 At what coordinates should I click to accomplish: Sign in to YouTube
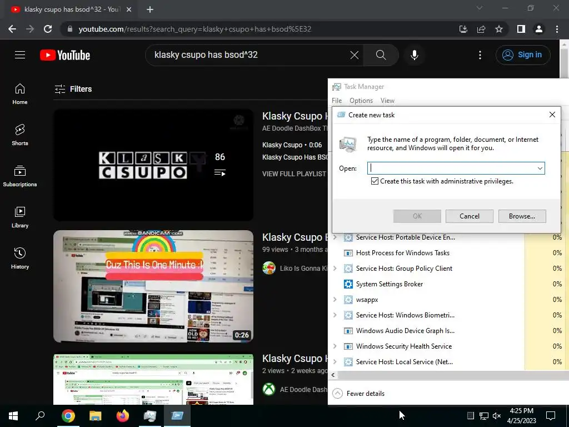point(523,55)
